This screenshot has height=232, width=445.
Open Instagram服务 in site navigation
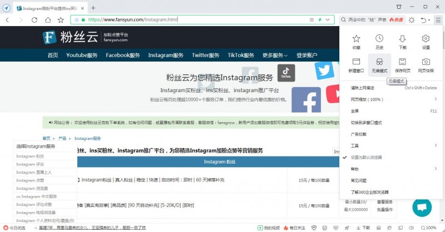pos(166,56)
